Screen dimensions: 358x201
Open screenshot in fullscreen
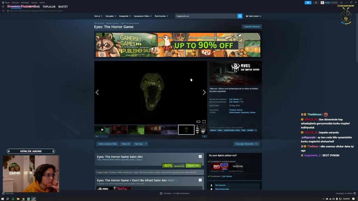tap(204, 122)
